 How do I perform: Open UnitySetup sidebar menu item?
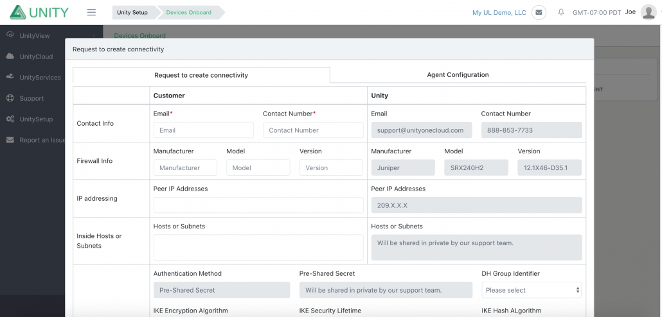(x=36, y=119)
